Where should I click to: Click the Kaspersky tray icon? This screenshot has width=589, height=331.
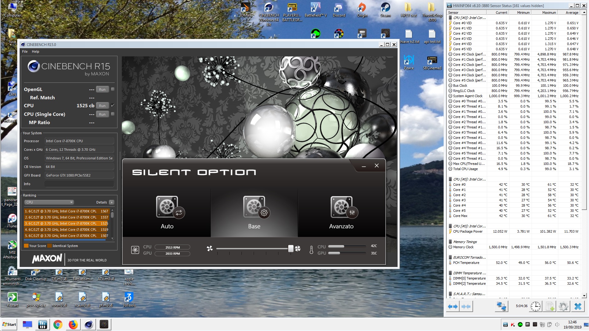coord(513,325)
